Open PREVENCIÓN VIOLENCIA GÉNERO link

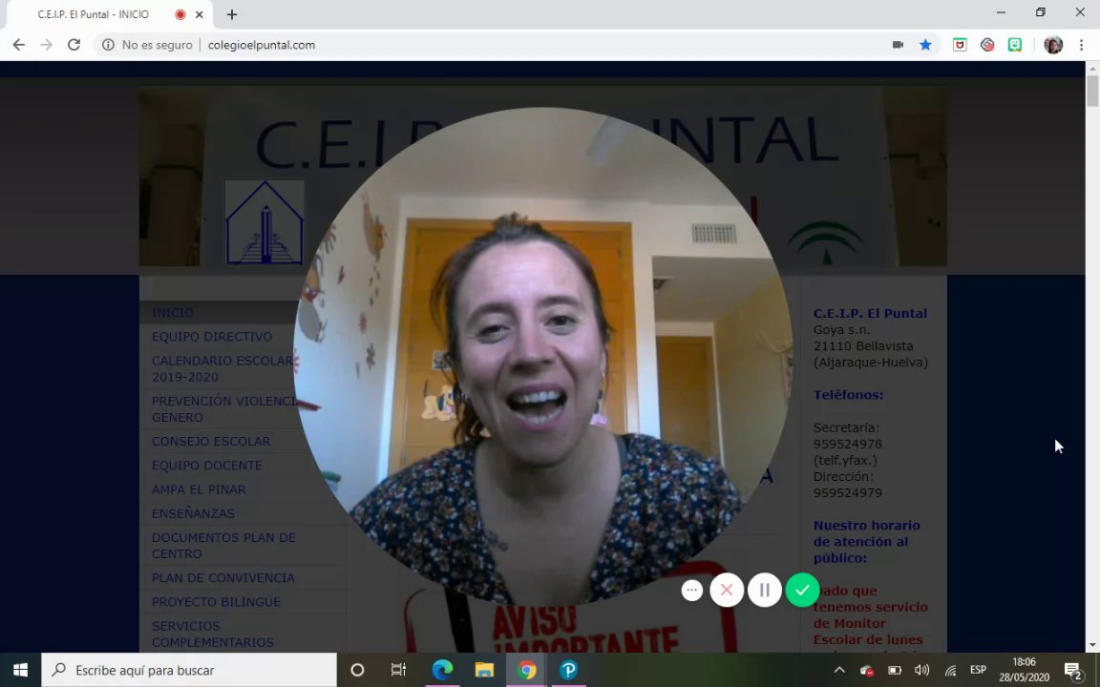[223, 408]
